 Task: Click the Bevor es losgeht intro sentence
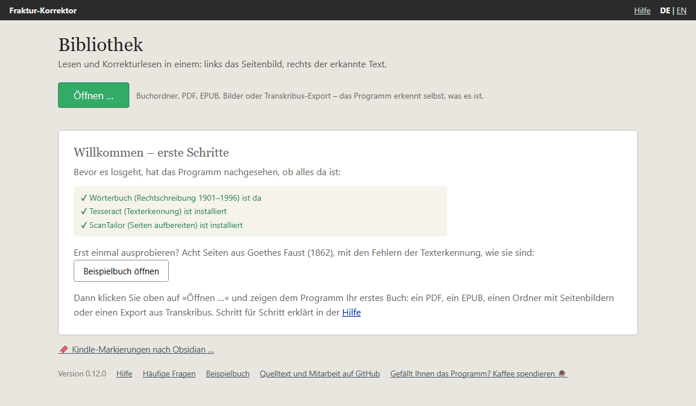207,172
